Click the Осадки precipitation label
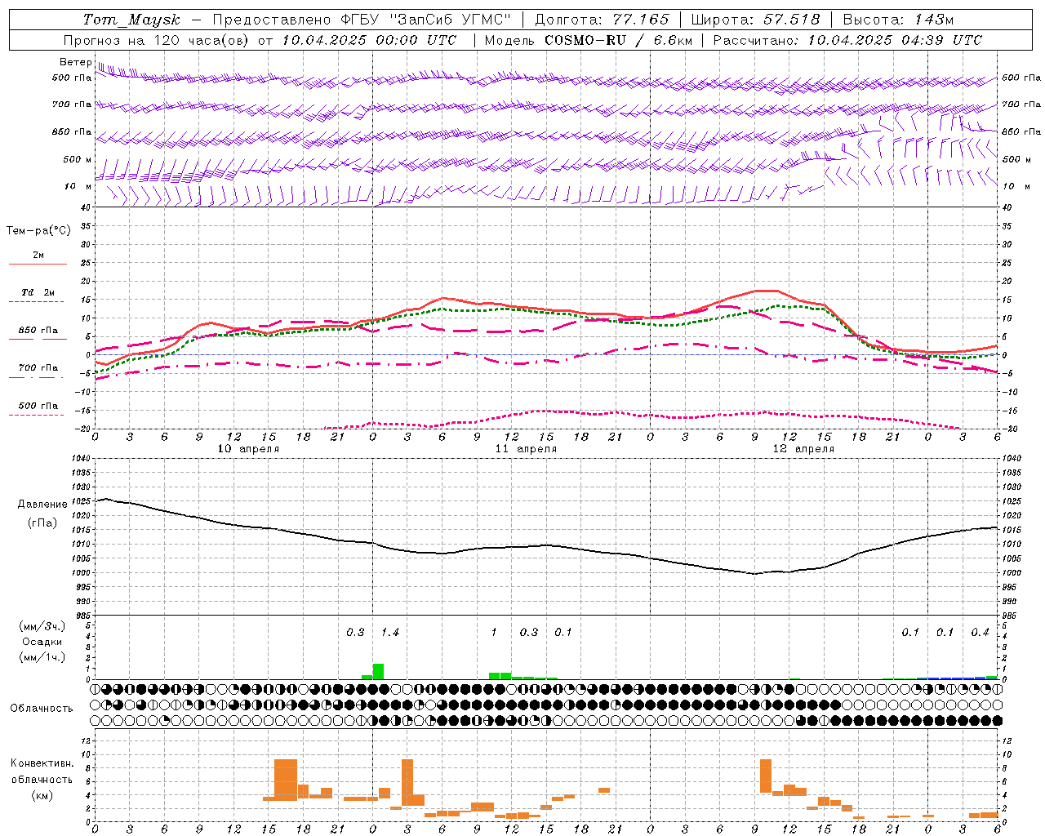This screenshot has height=836, width=1045. coord(42,642)
